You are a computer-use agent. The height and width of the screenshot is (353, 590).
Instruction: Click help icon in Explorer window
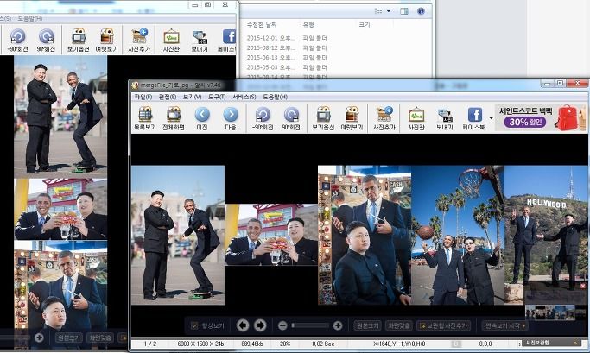(421, 11)
